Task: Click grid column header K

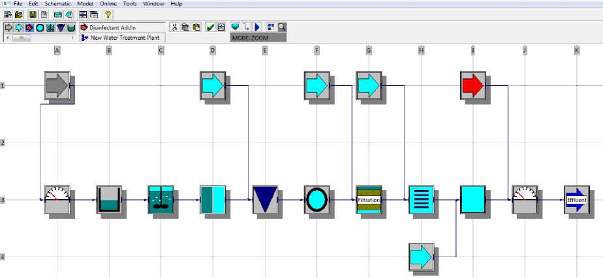Action: 577,50
